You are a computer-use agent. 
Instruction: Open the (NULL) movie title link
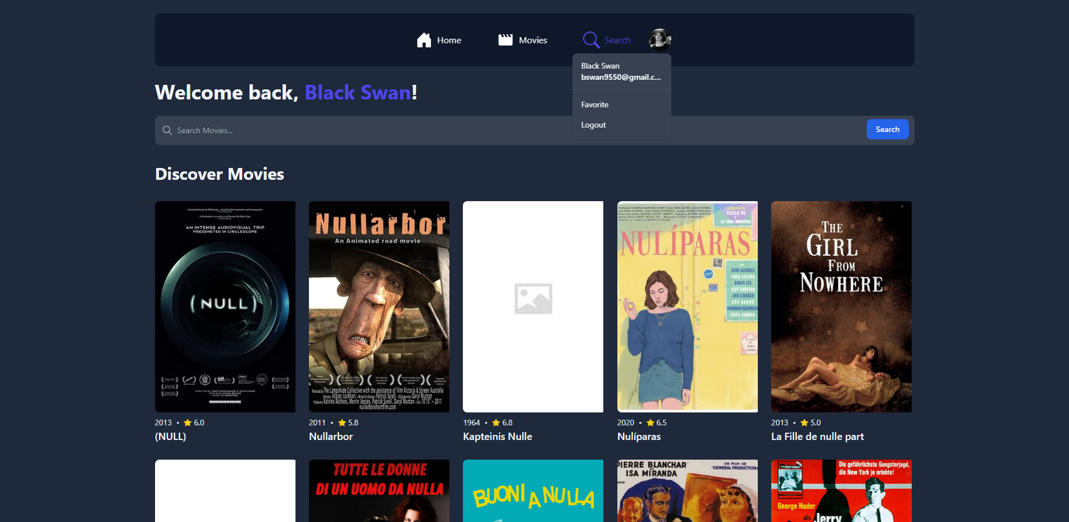tap(170, 437)
